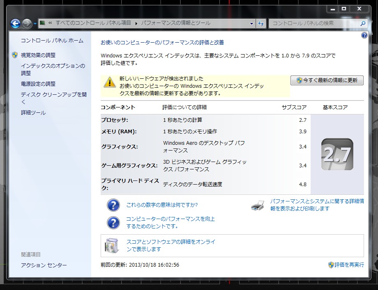The image size is (378, 290).
Task: Open 電源設定の調整 link
Action: pos(38,84)
